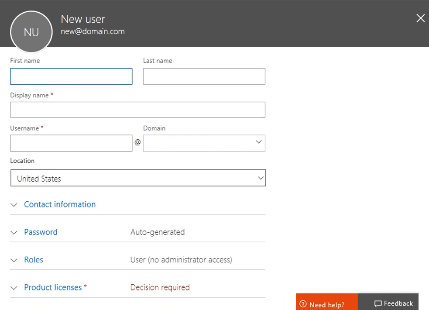Expand the Roles chevron arrow
The height and width of the screenshot is (310, 429).
[14, 260]
